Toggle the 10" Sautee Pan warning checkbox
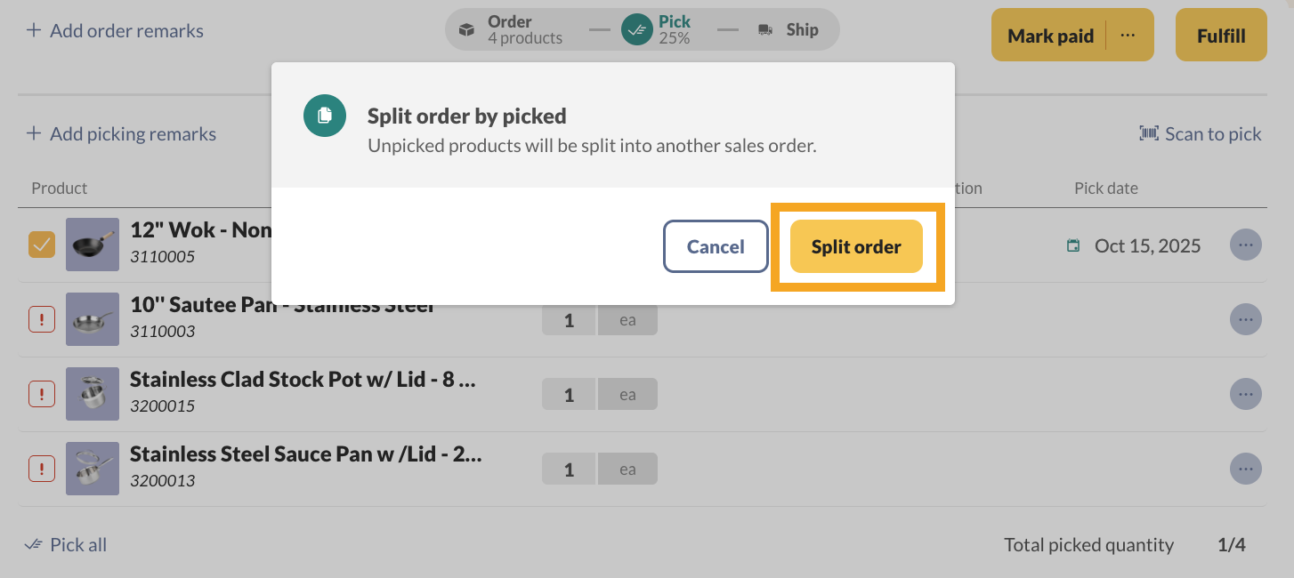Screen dimensions: 1294x578 (x=42, y=319)
